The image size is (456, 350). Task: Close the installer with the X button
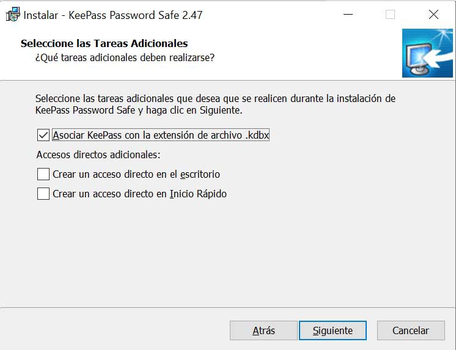tap(433, 15)
